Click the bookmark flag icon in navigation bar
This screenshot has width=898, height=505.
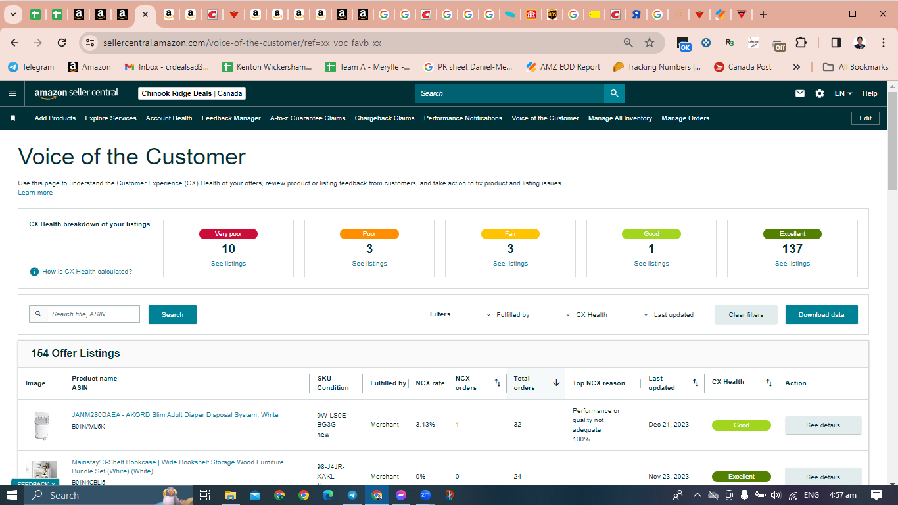click(12, 118)
